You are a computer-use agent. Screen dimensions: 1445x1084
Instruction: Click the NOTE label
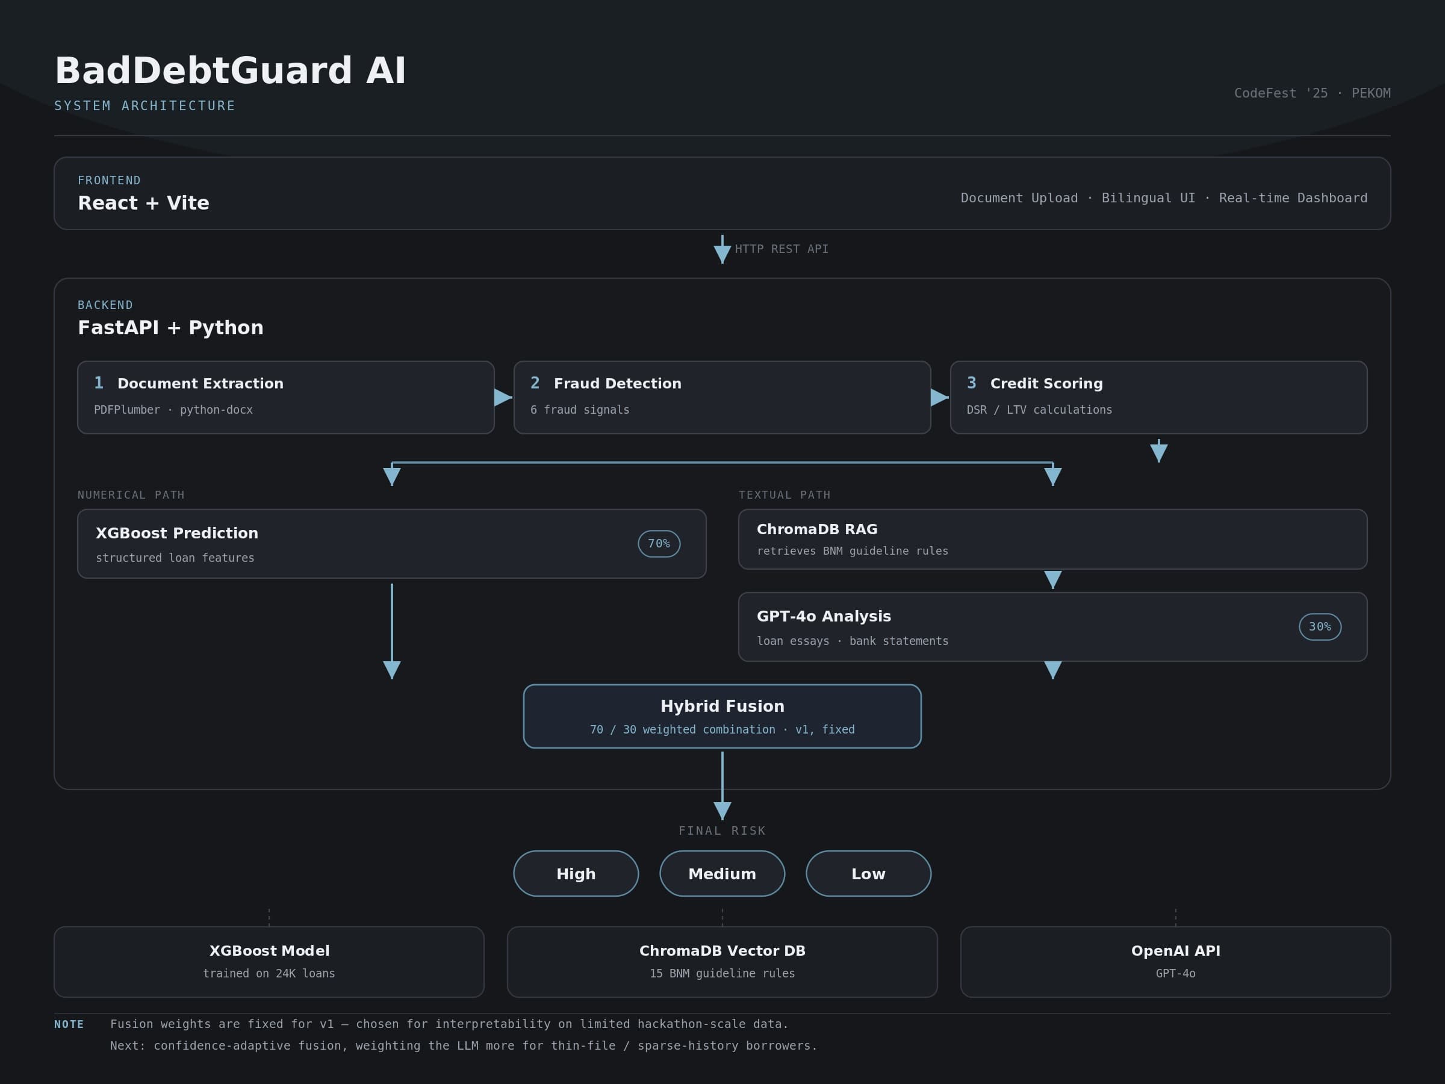point(69,1024)
